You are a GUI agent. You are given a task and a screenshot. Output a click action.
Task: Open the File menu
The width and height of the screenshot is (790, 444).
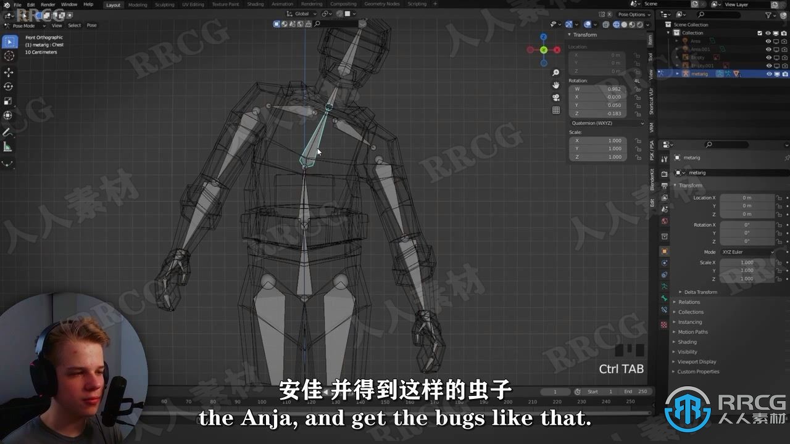(x=17, y=4)
